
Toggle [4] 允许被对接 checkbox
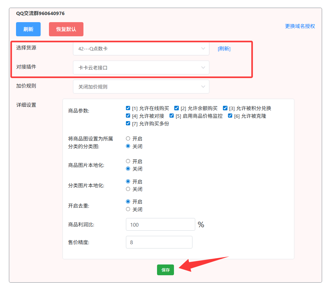click(x=128, y=116)
